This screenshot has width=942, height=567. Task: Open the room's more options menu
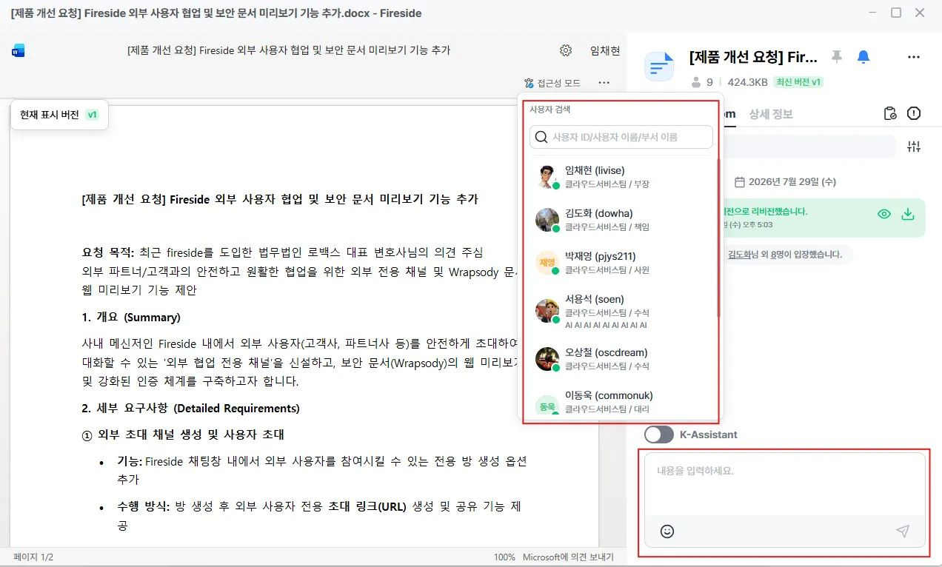(914, 57)
